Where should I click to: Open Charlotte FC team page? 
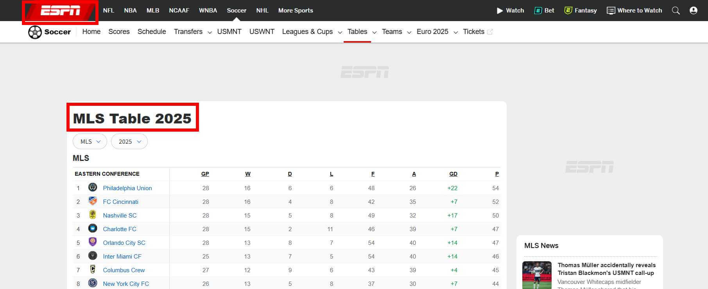click(120, 229)
